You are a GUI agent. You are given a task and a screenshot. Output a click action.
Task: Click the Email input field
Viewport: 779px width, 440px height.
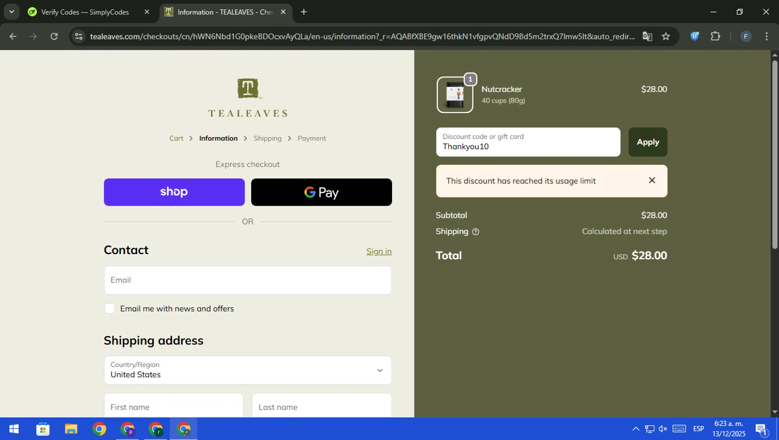click(x=248, y=280)
